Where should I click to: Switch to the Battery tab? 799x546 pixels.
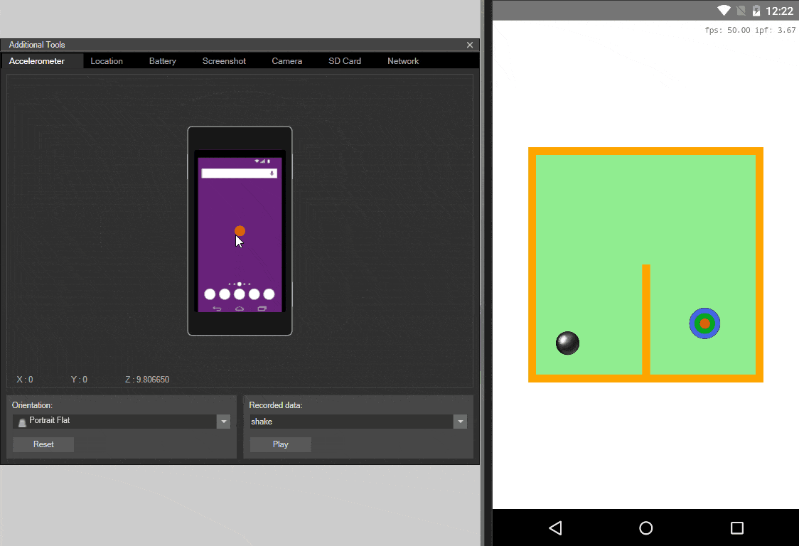click(x=162, y=61)
